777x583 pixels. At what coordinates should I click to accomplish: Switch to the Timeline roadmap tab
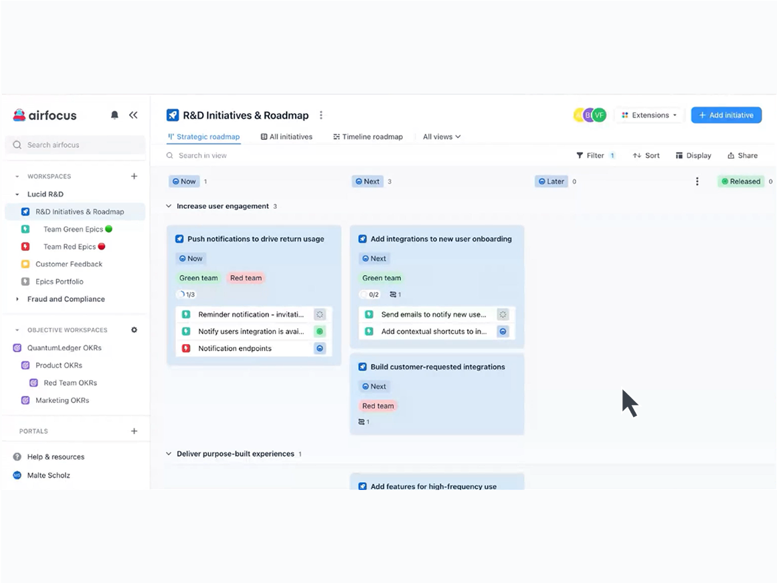pos(367,137)
